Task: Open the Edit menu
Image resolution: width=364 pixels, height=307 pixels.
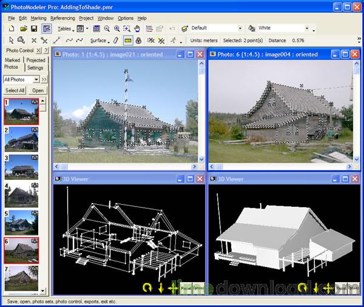Action: (23, 18)
